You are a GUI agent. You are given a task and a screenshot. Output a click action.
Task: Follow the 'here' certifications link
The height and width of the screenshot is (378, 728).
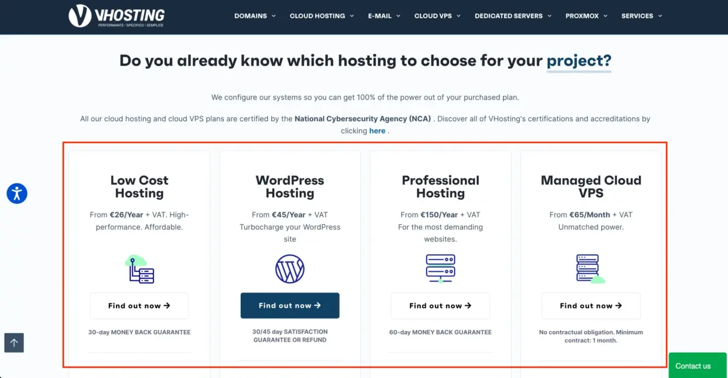click(377, 130)
